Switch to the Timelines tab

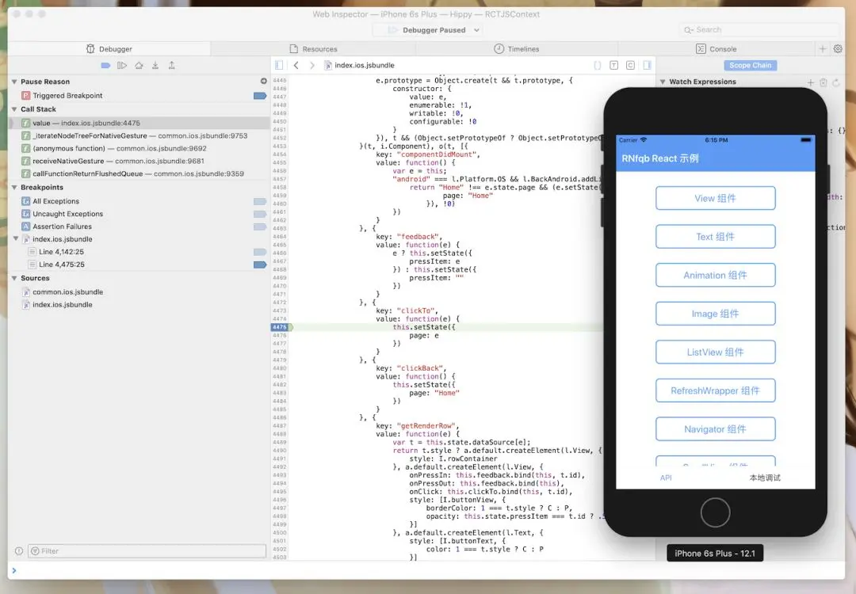coord(517,49)
